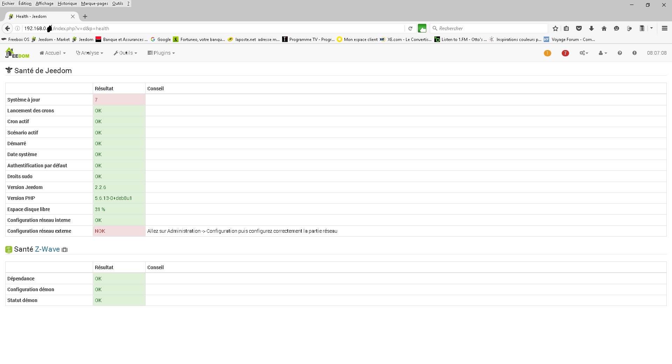
Task: Expand the arrow beside the clipboard icon
Action: [x=651, y=28]
